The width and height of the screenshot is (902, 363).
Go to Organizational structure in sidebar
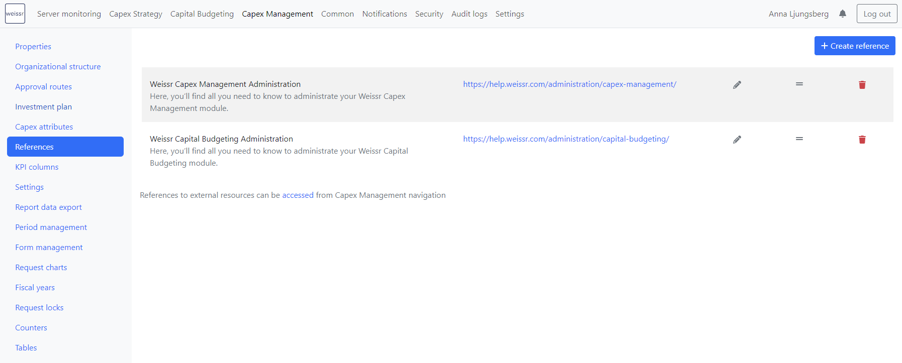pos(58,66)
